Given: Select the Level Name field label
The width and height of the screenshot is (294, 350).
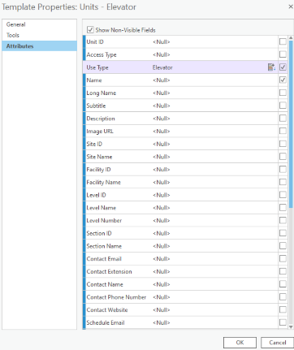Looking at the screenshot, I should click(x=101, y=208).
